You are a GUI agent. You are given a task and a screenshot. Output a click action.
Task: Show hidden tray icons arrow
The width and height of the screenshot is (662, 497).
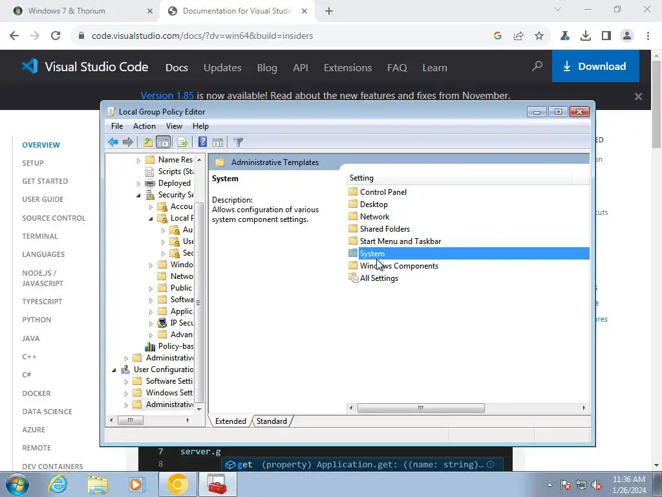pos(550,485)
